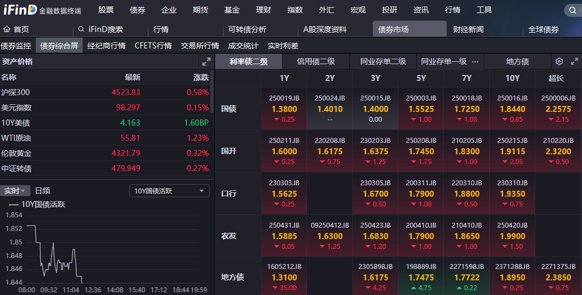Select the 债券综合屏 sub-tab
Image resolution: width=582 pixels, height=295 pixels.
59,46
